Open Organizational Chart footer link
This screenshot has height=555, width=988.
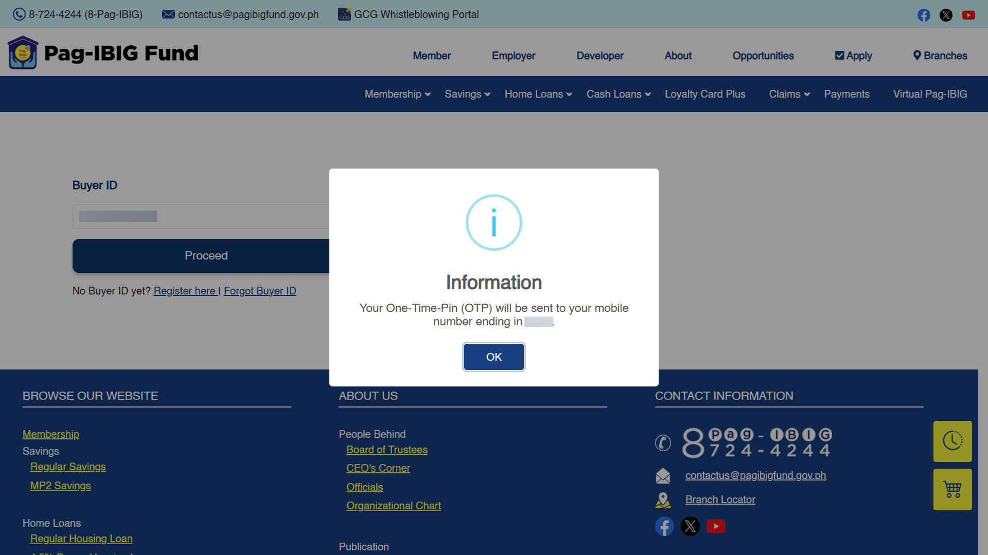(394, 506)
